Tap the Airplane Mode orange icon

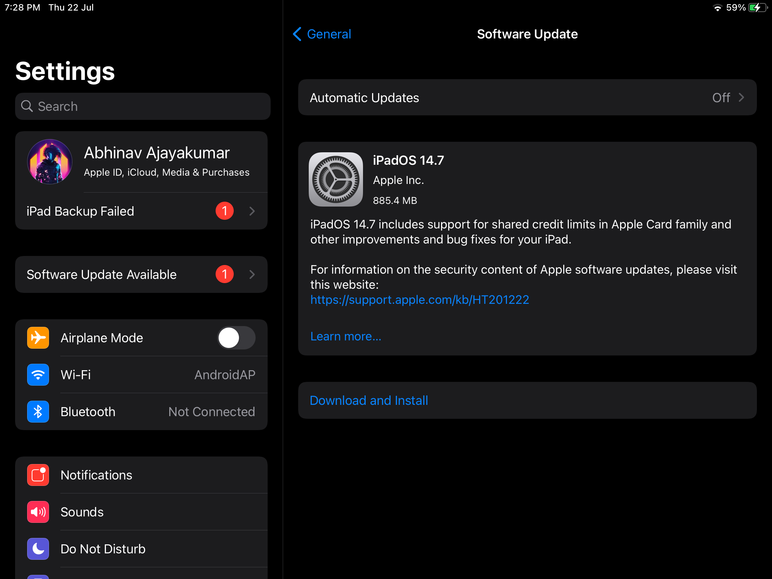coord(38,337)
